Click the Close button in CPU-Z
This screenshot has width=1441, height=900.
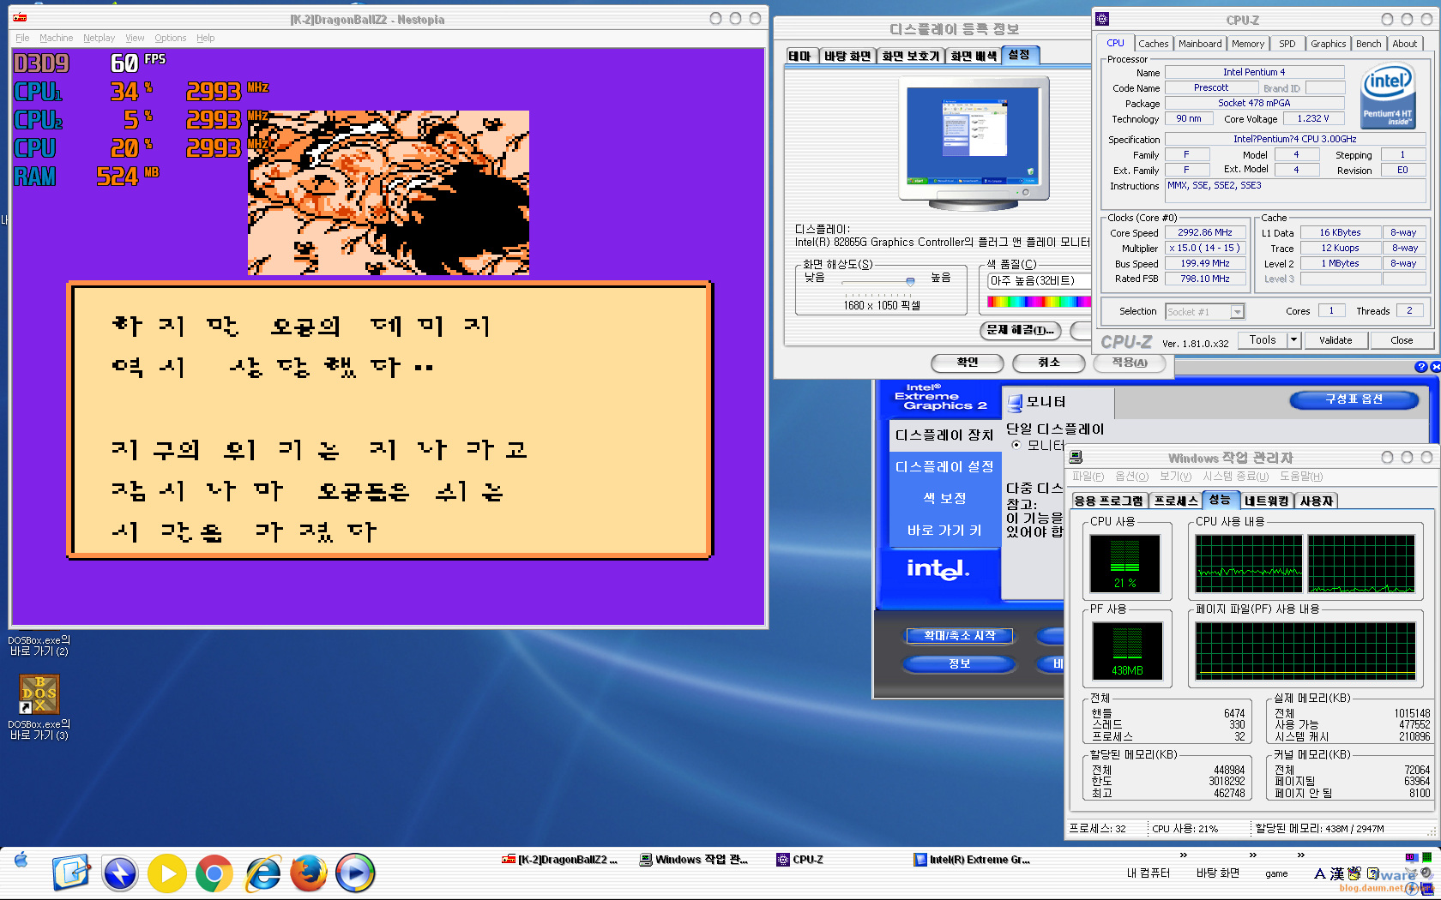tap(1402, 340)
